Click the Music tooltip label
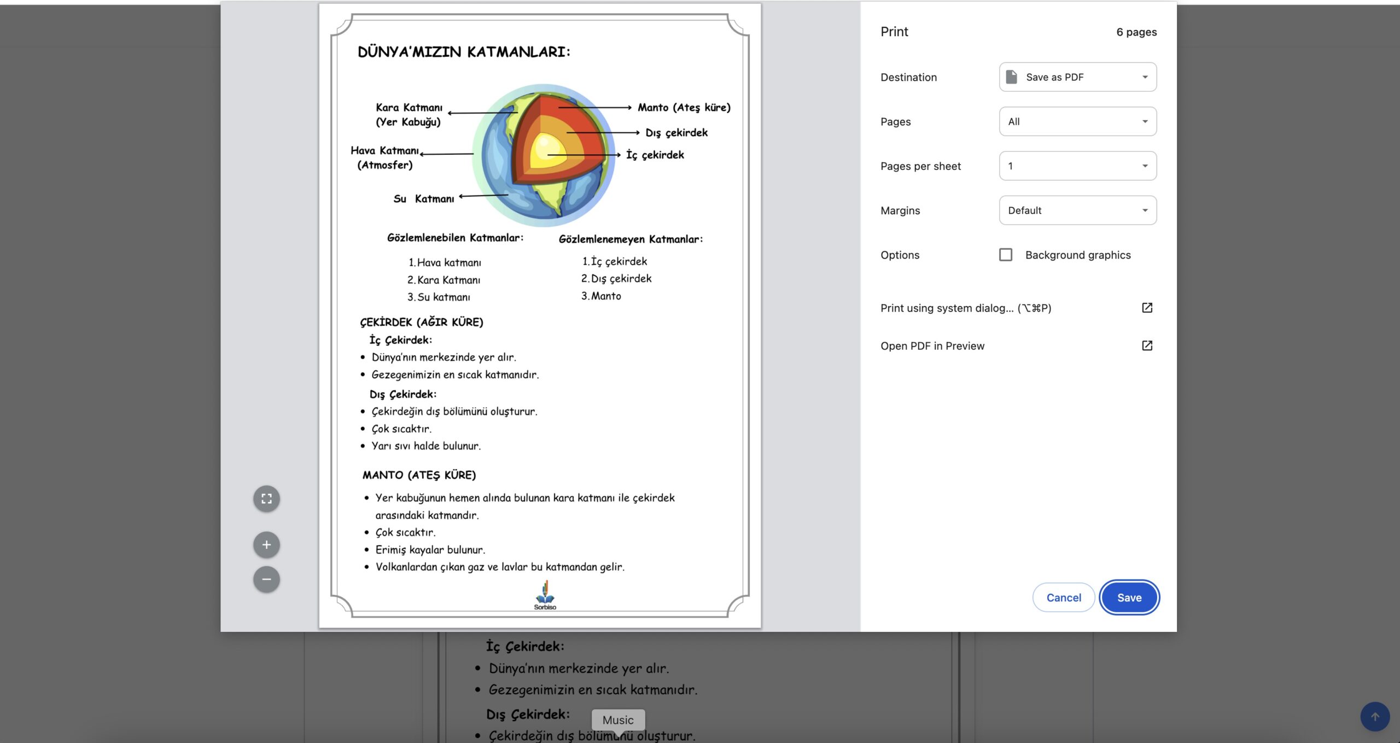The height and width of the screenshot is (743, 1400). pos(618,720)
